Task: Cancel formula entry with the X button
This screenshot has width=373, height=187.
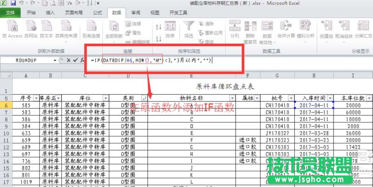Action: tap(68, 60)
